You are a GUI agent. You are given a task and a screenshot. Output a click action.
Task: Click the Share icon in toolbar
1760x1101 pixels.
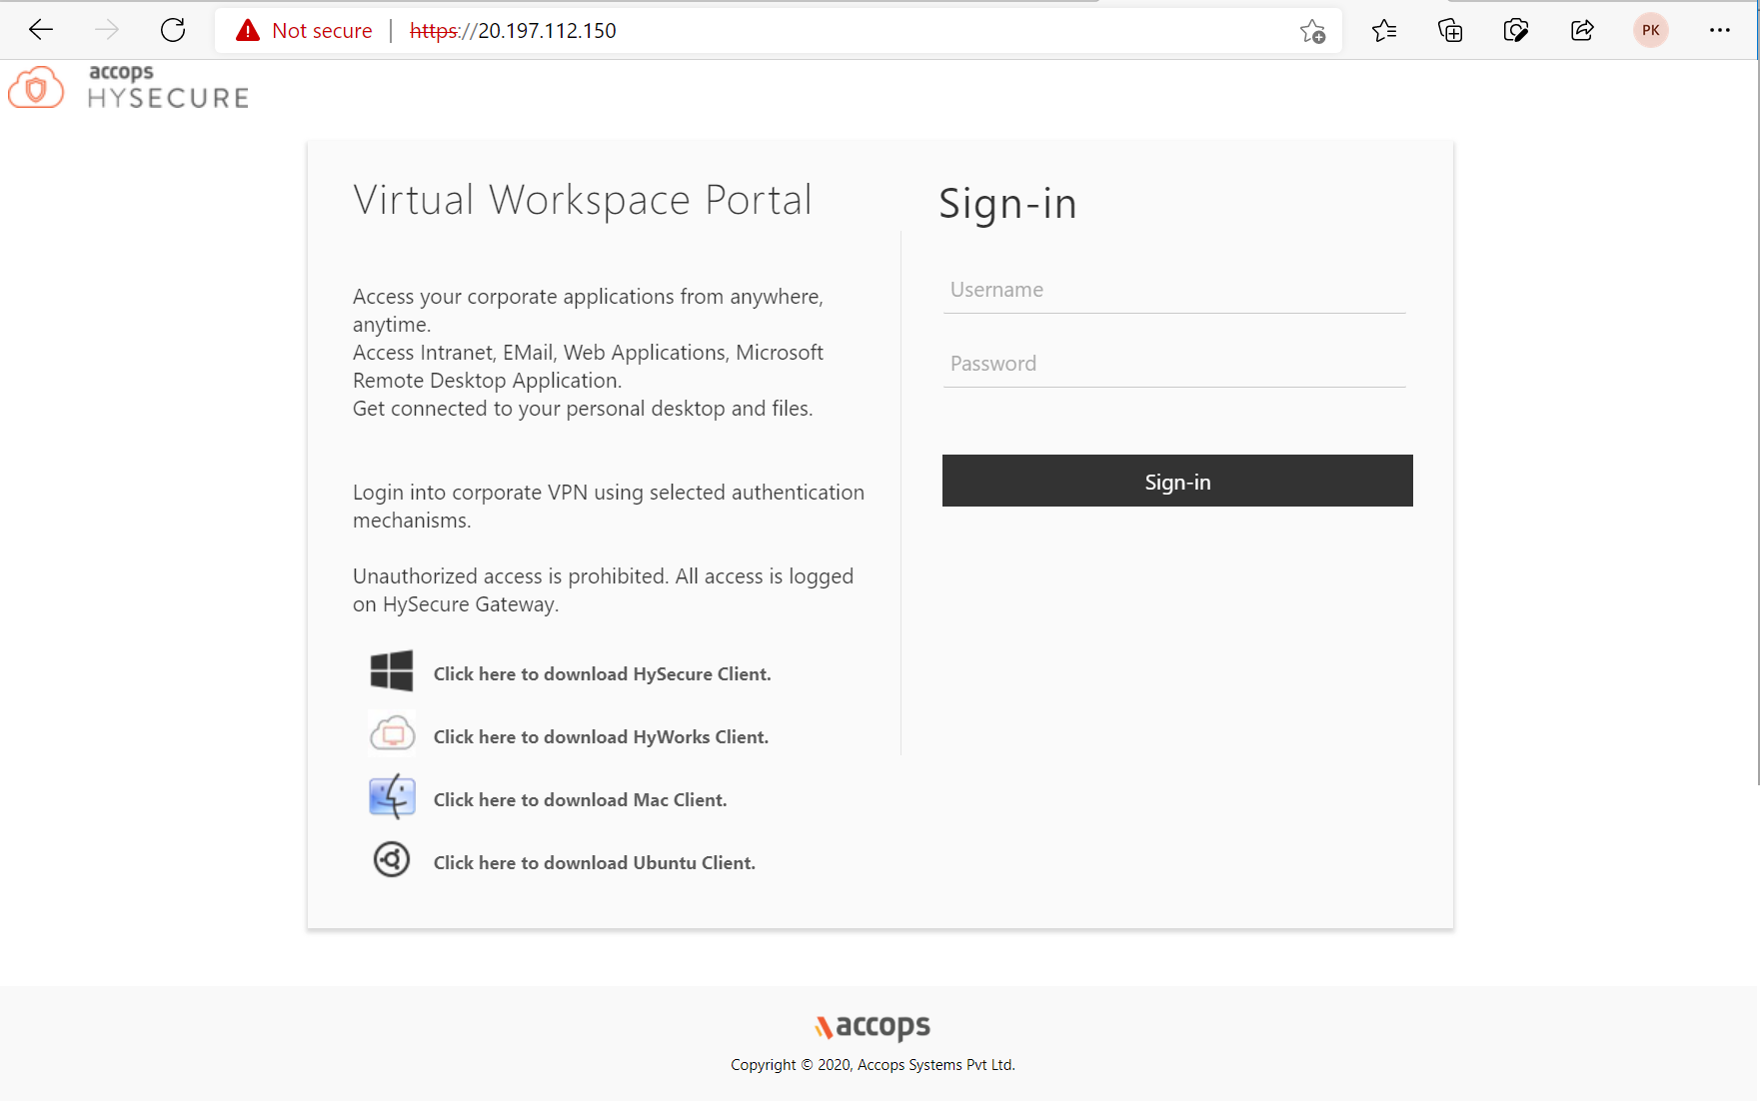click(x=1582, y=31)
